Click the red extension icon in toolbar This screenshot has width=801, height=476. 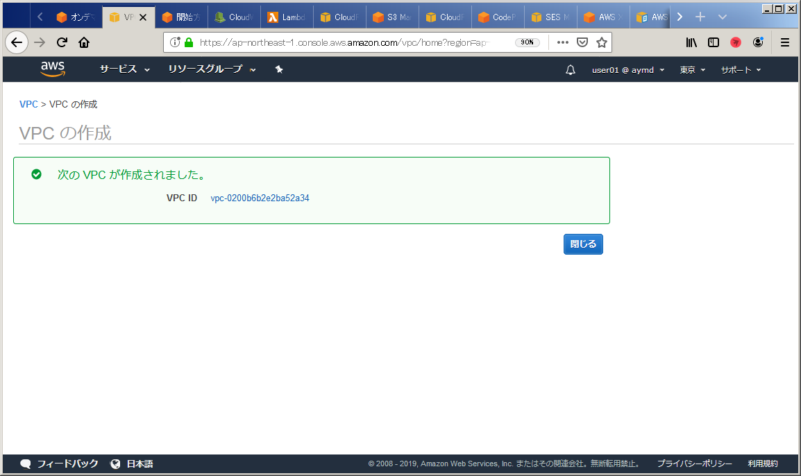pyautogui.click(x=736, y=42)
